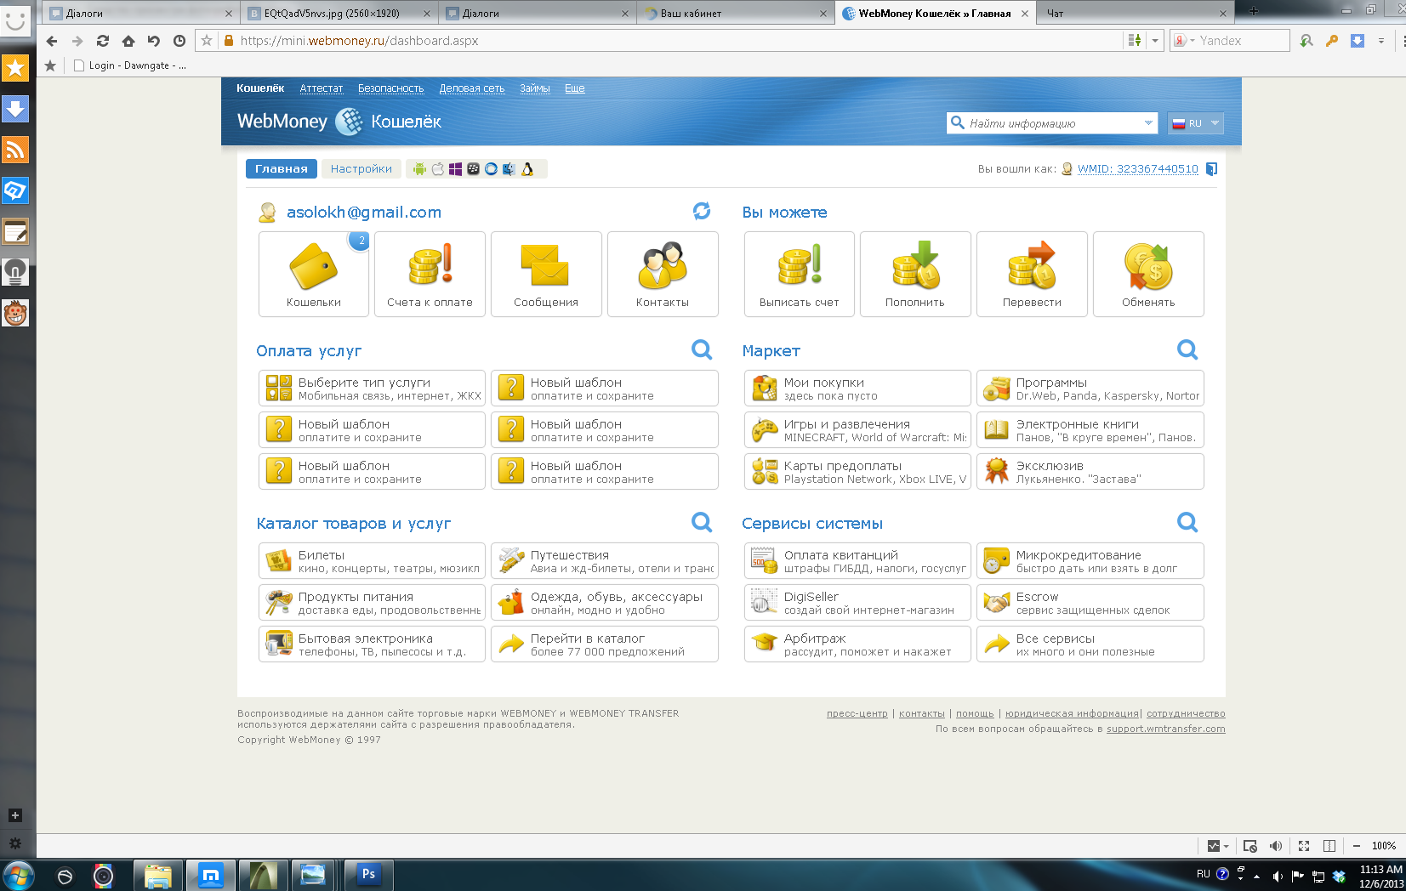
Task: Open the RSS feed icon in sidebar
Action: (x=15, y=150)
